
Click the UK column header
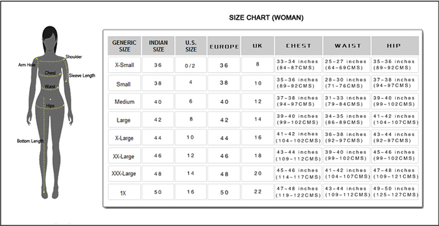point(257,46)
